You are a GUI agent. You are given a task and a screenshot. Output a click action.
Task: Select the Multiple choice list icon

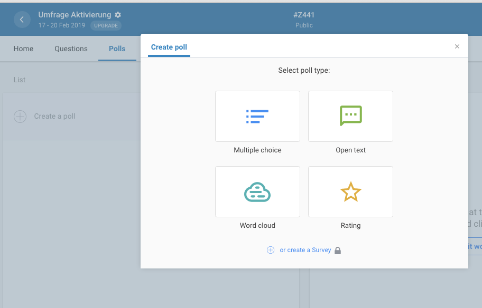[x=257, y=116]
